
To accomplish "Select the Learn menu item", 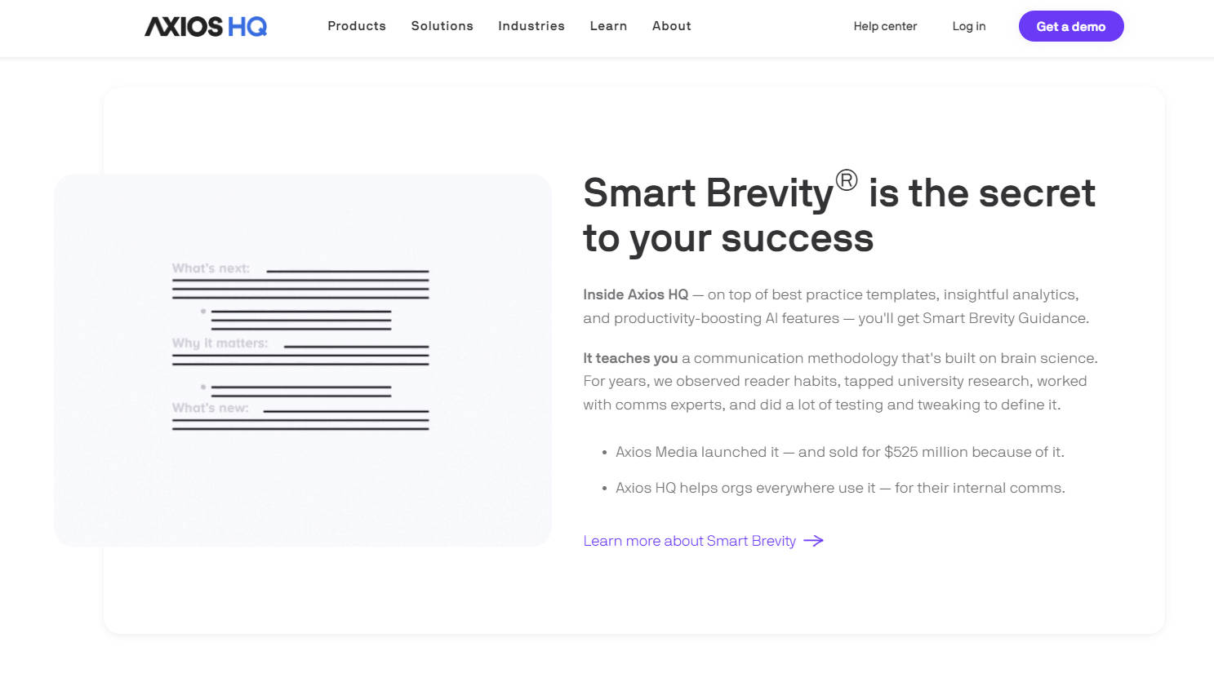I will pos(608,26).
